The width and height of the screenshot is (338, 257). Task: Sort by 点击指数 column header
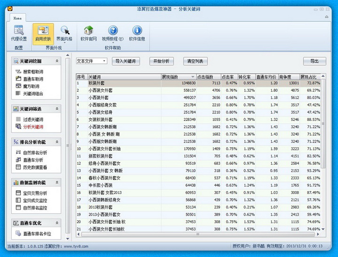(x=208, y=77)
